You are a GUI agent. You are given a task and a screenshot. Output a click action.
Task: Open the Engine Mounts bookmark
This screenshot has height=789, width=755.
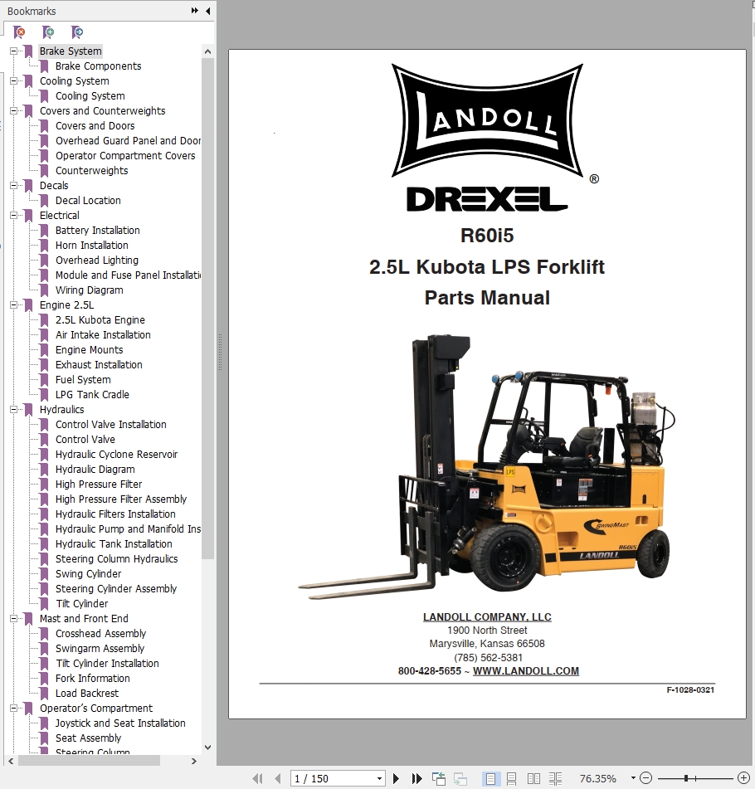click(x=89, y=350)
